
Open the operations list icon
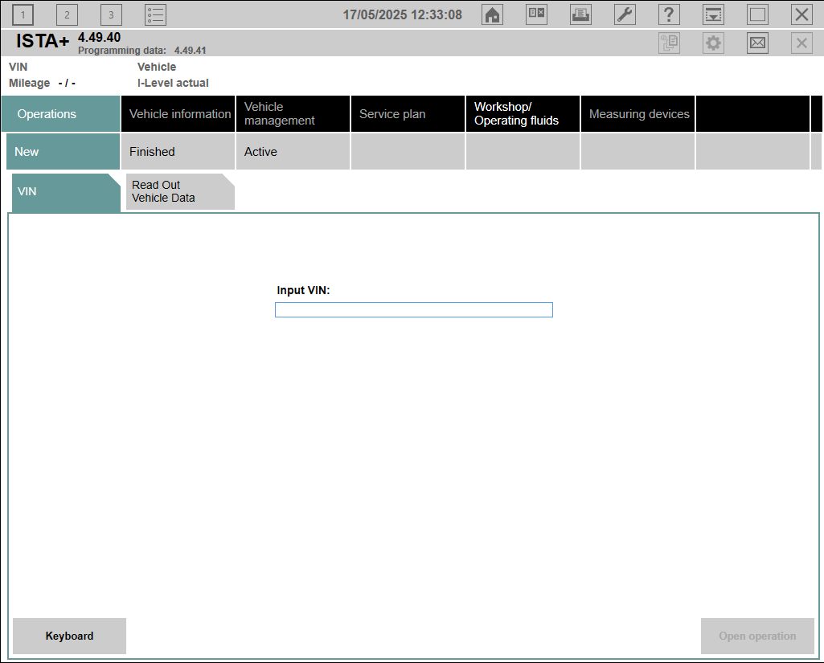click(155, 14)
